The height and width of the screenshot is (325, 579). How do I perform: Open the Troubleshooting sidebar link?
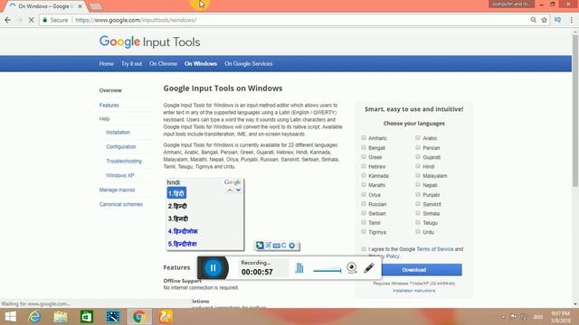[124, 161]
